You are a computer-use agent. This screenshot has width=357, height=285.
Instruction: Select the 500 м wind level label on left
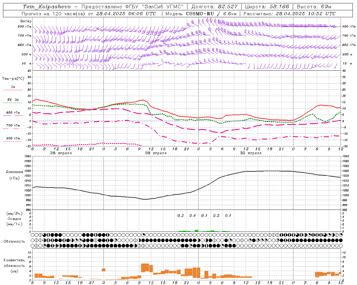pyautogui.click(x=26, y=54)
